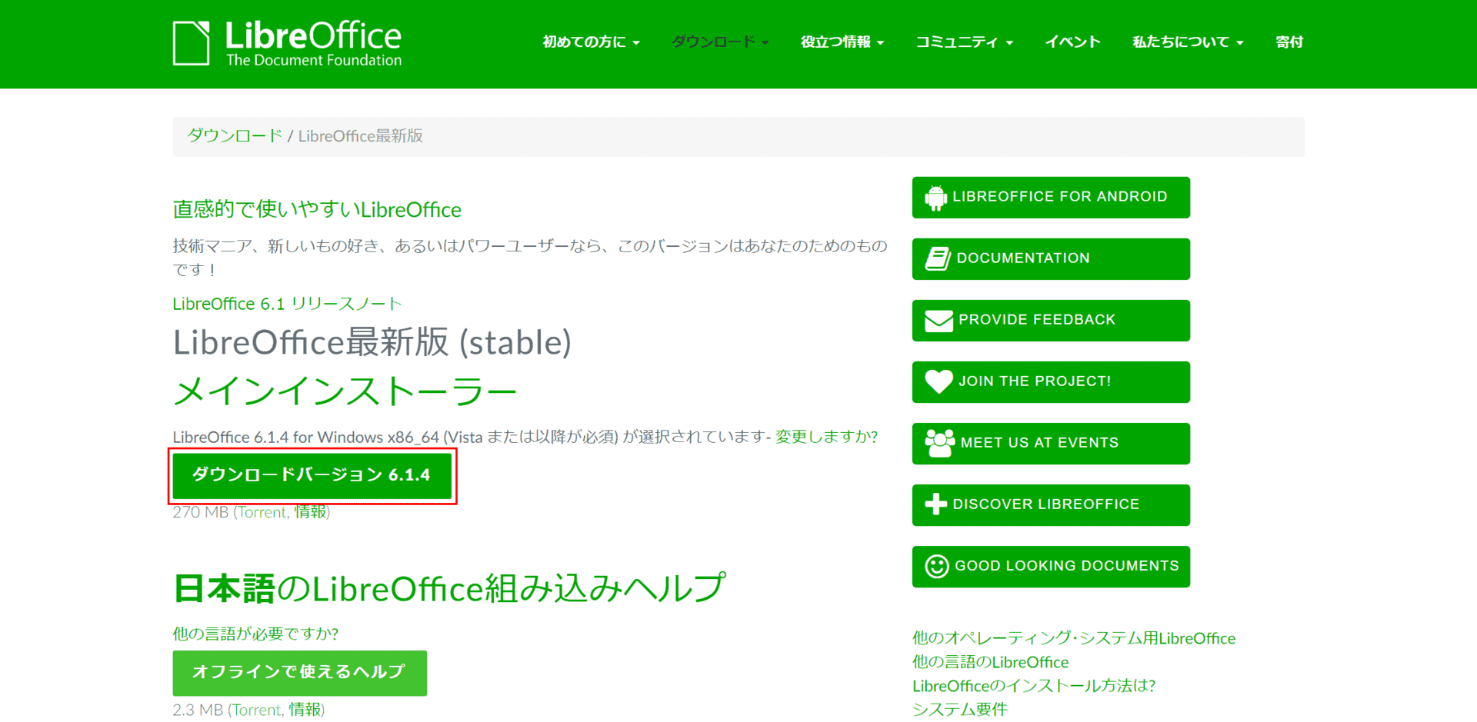This screenshot has height=722, width=1477.
Task: Click the 日本語のLibreOffice組み込みヘルプ heading
Action: 449,588
